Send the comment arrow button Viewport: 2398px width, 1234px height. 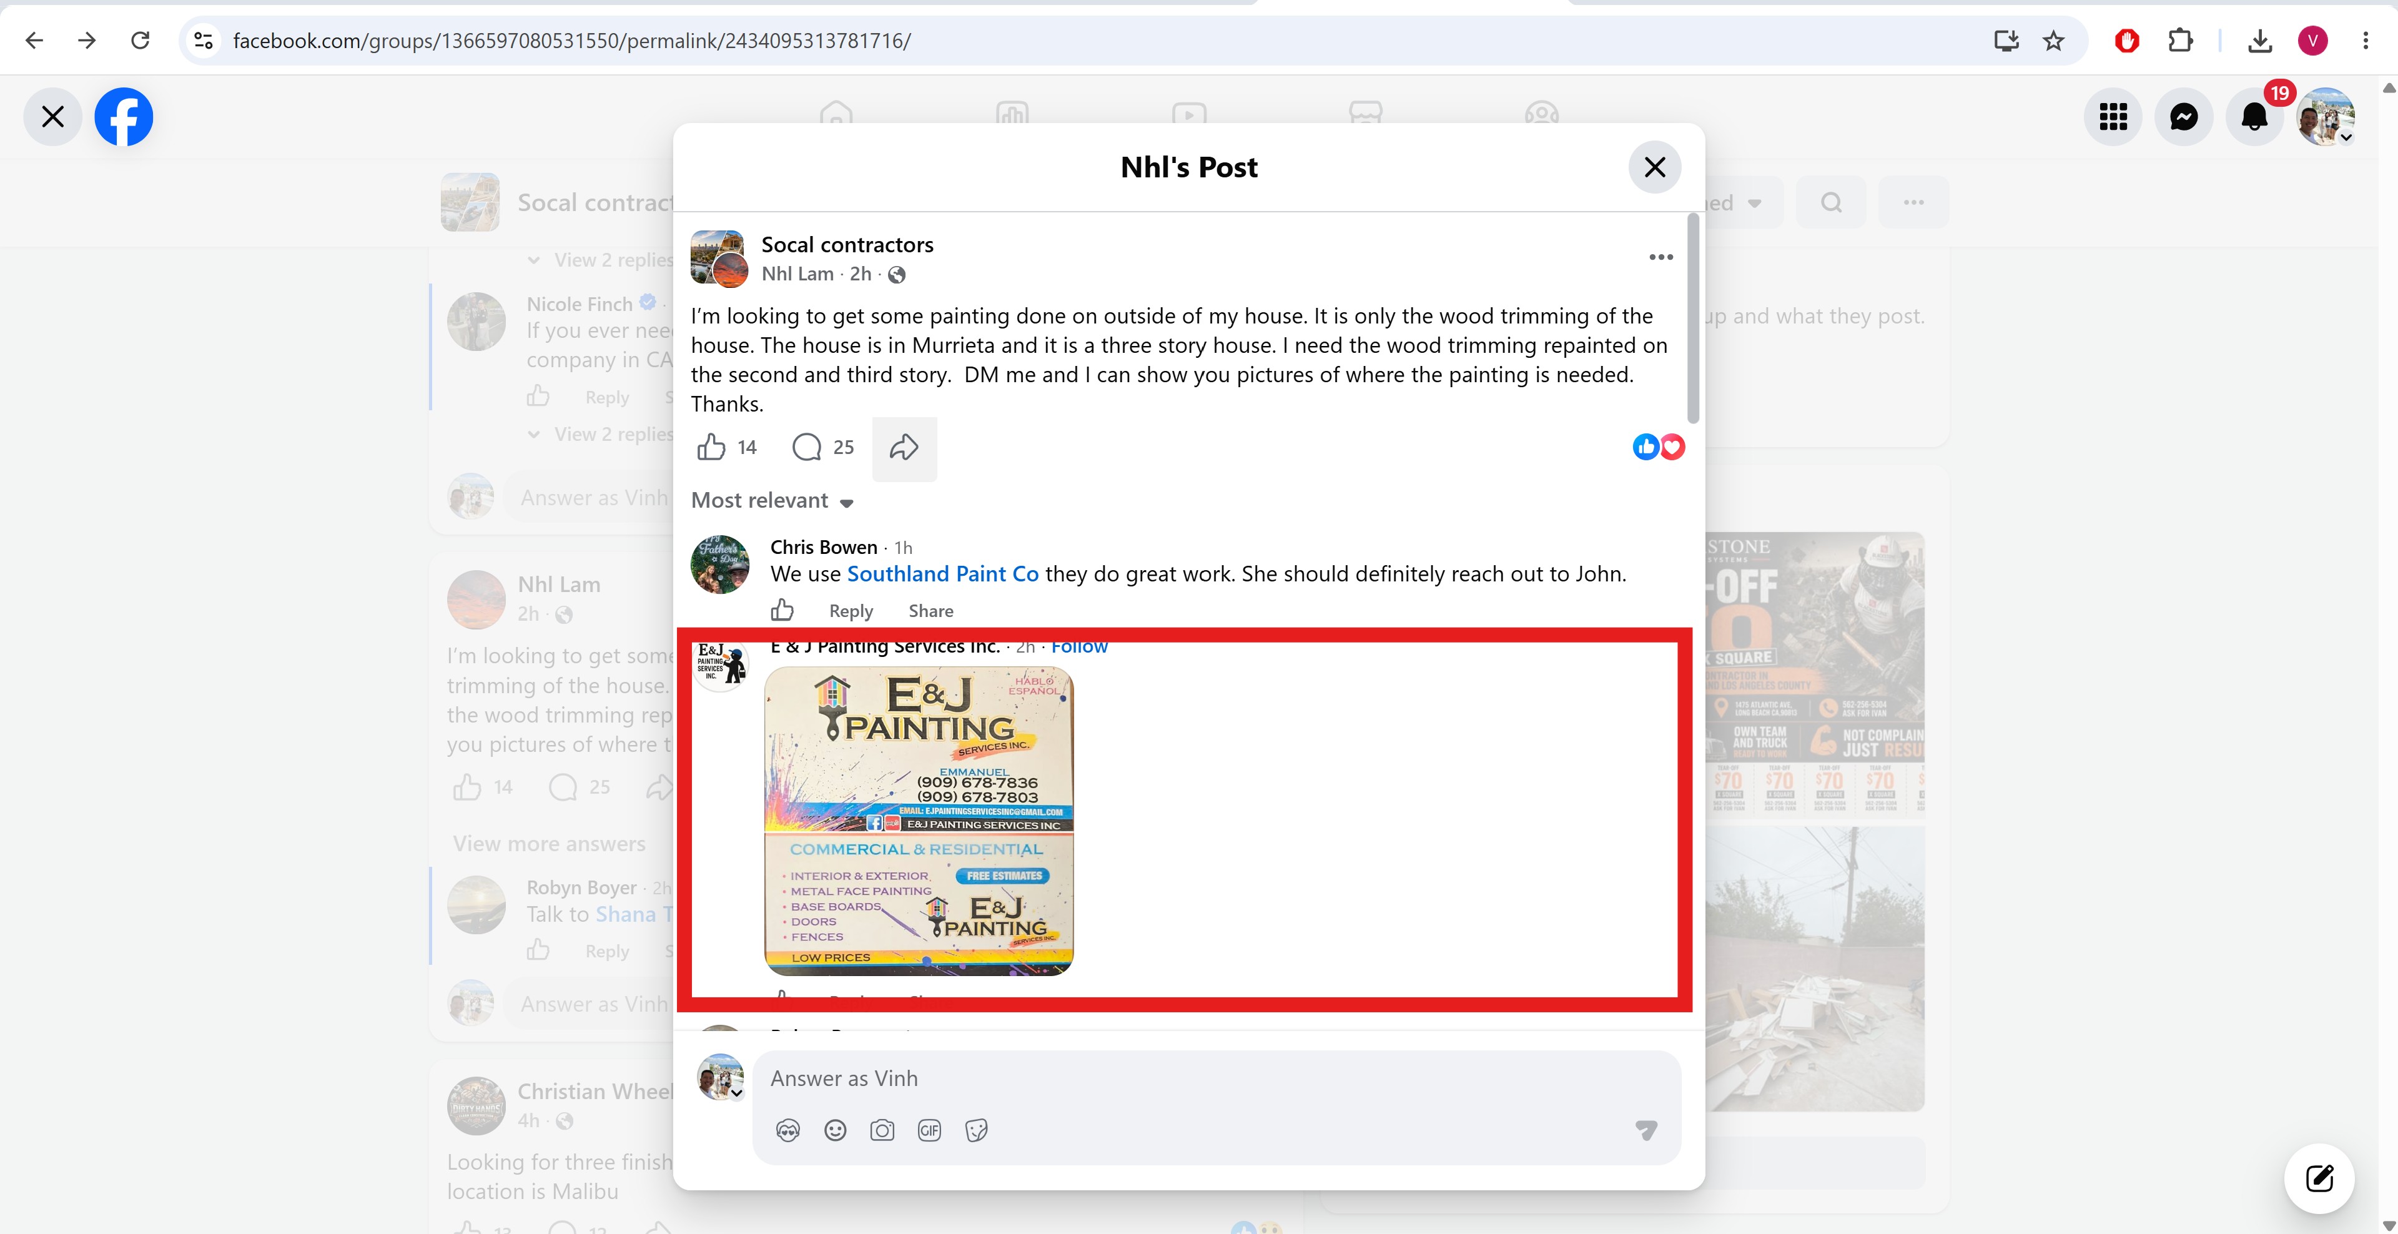tap(1646, 1131)
